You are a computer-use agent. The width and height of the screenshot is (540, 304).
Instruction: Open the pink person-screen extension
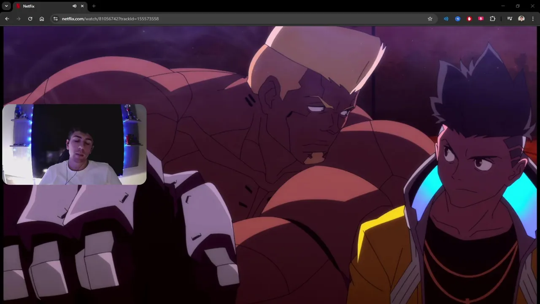481,19
